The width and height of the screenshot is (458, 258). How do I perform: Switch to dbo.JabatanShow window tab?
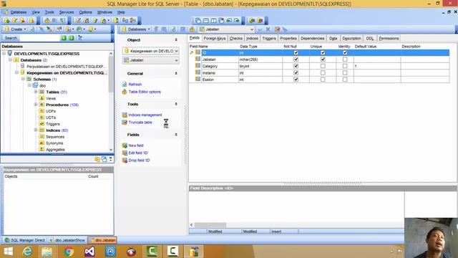[x=67, y=240]
